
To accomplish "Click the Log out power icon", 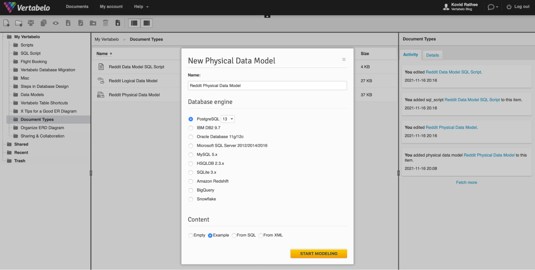I will [509, 7].
